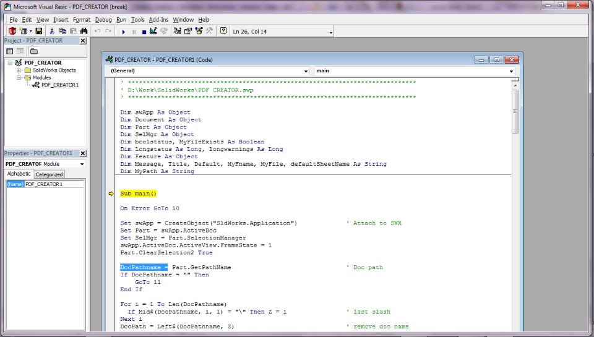
Task: Click the Redo arrow icon
Action: pyautogui.click(x=108, y=31)
